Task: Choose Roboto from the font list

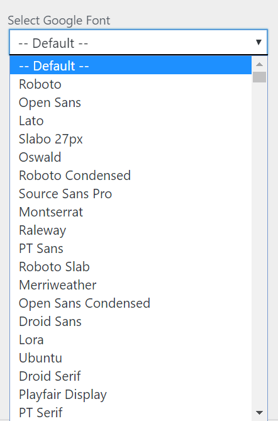Action: click(131, 84)
